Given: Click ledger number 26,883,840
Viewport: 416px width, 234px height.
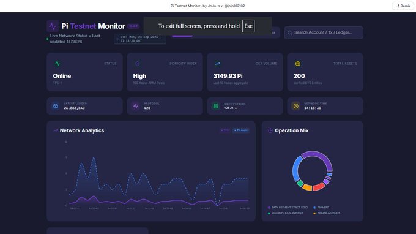Looking at the screenshot, I should click(x=74, y=108).
